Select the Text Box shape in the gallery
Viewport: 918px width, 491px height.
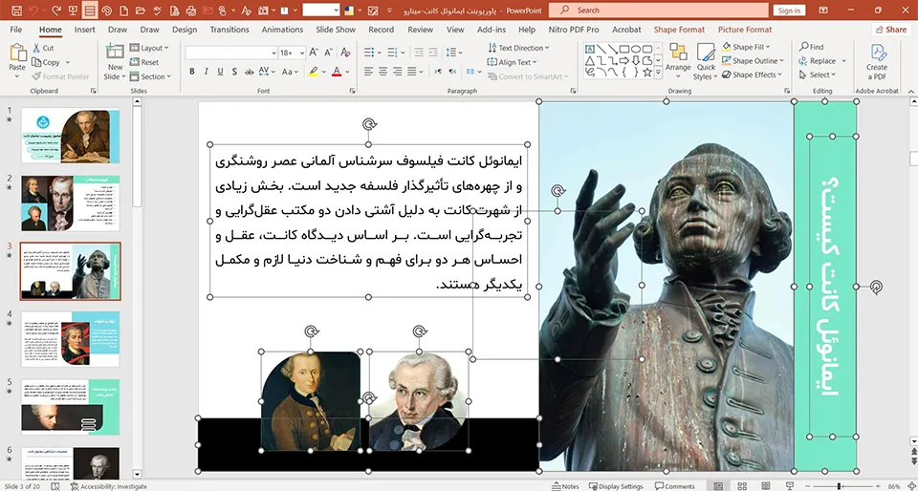pos(590,49)
